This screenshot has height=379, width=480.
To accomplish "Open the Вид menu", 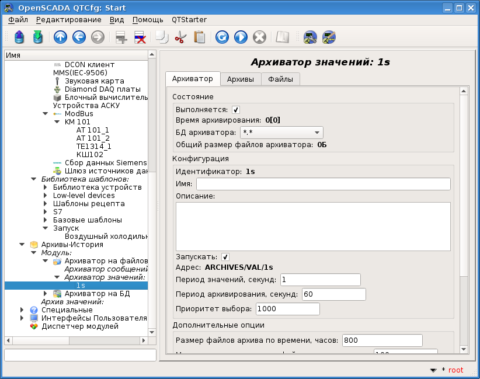I will click(117, 20).
